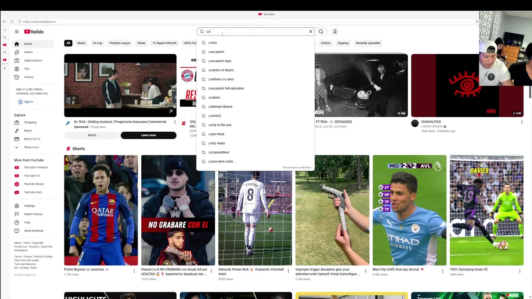This screenshot has width=532, height=299.
Task: Open YouTube Premium link
Action: click(33, 167)
